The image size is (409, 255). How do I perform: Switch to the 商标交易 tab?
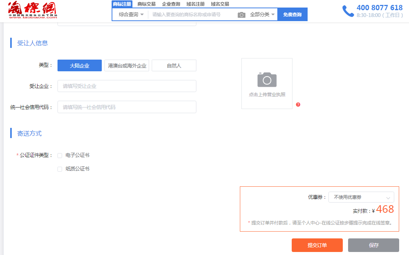click(146, 4)
